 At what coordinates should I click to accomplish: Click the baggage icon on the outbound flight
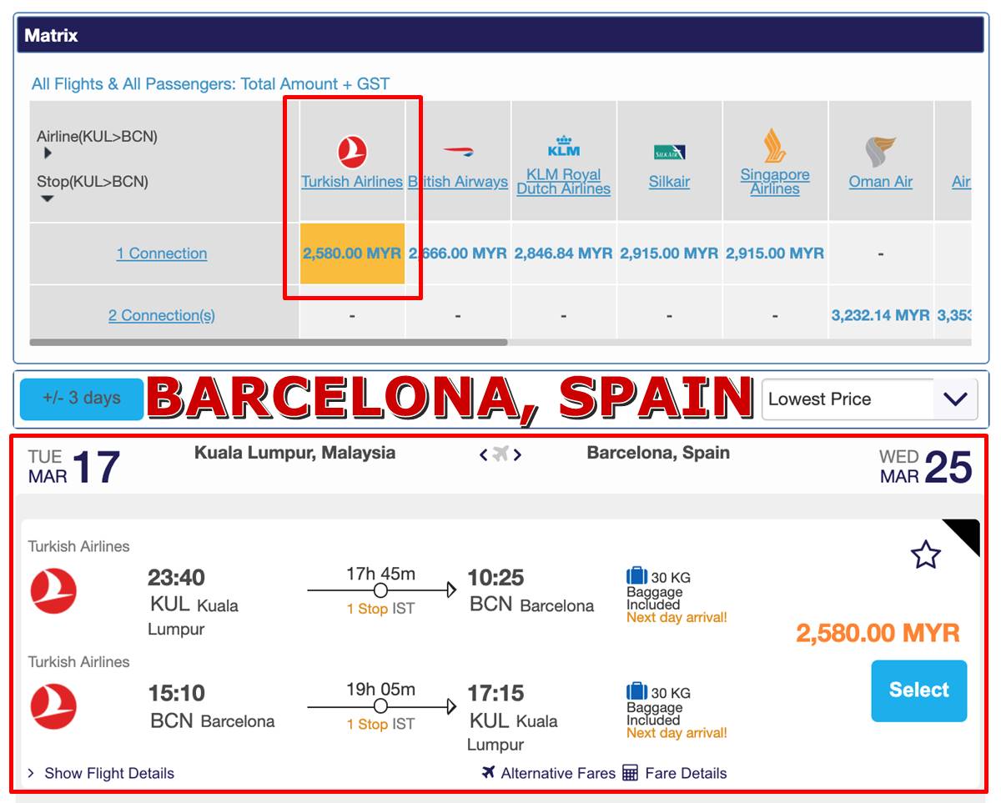coord(636,575)
